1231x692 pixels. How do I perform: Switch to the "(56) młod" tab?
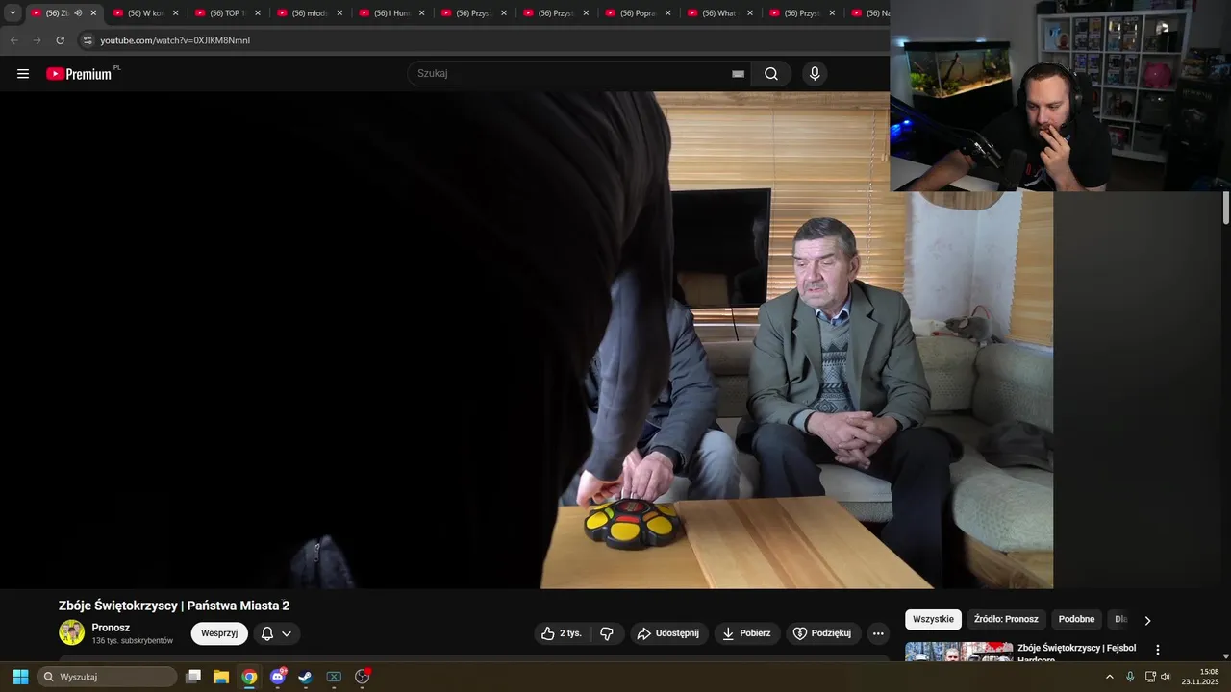click(x=309, y=13)
